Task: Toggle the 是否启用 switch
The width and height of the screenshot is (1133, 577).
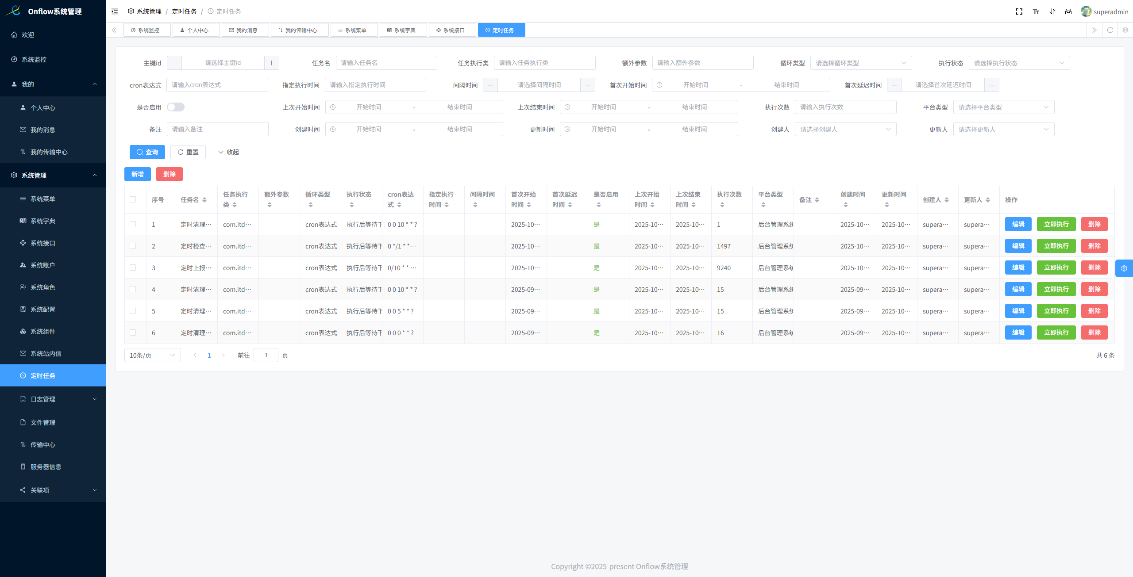Action: click(x=176, y=107)
